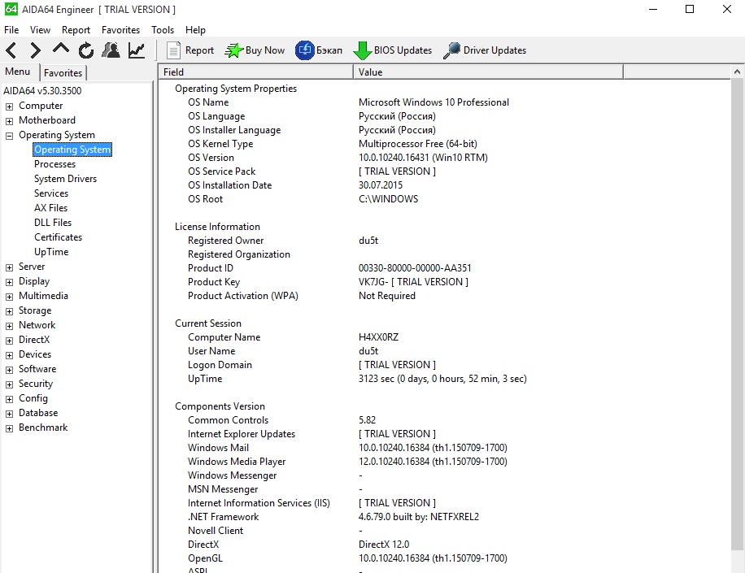Viewport: 745px width, 573px height.
Task: Click the scrollbar up arrow
Action: (737, 72)
